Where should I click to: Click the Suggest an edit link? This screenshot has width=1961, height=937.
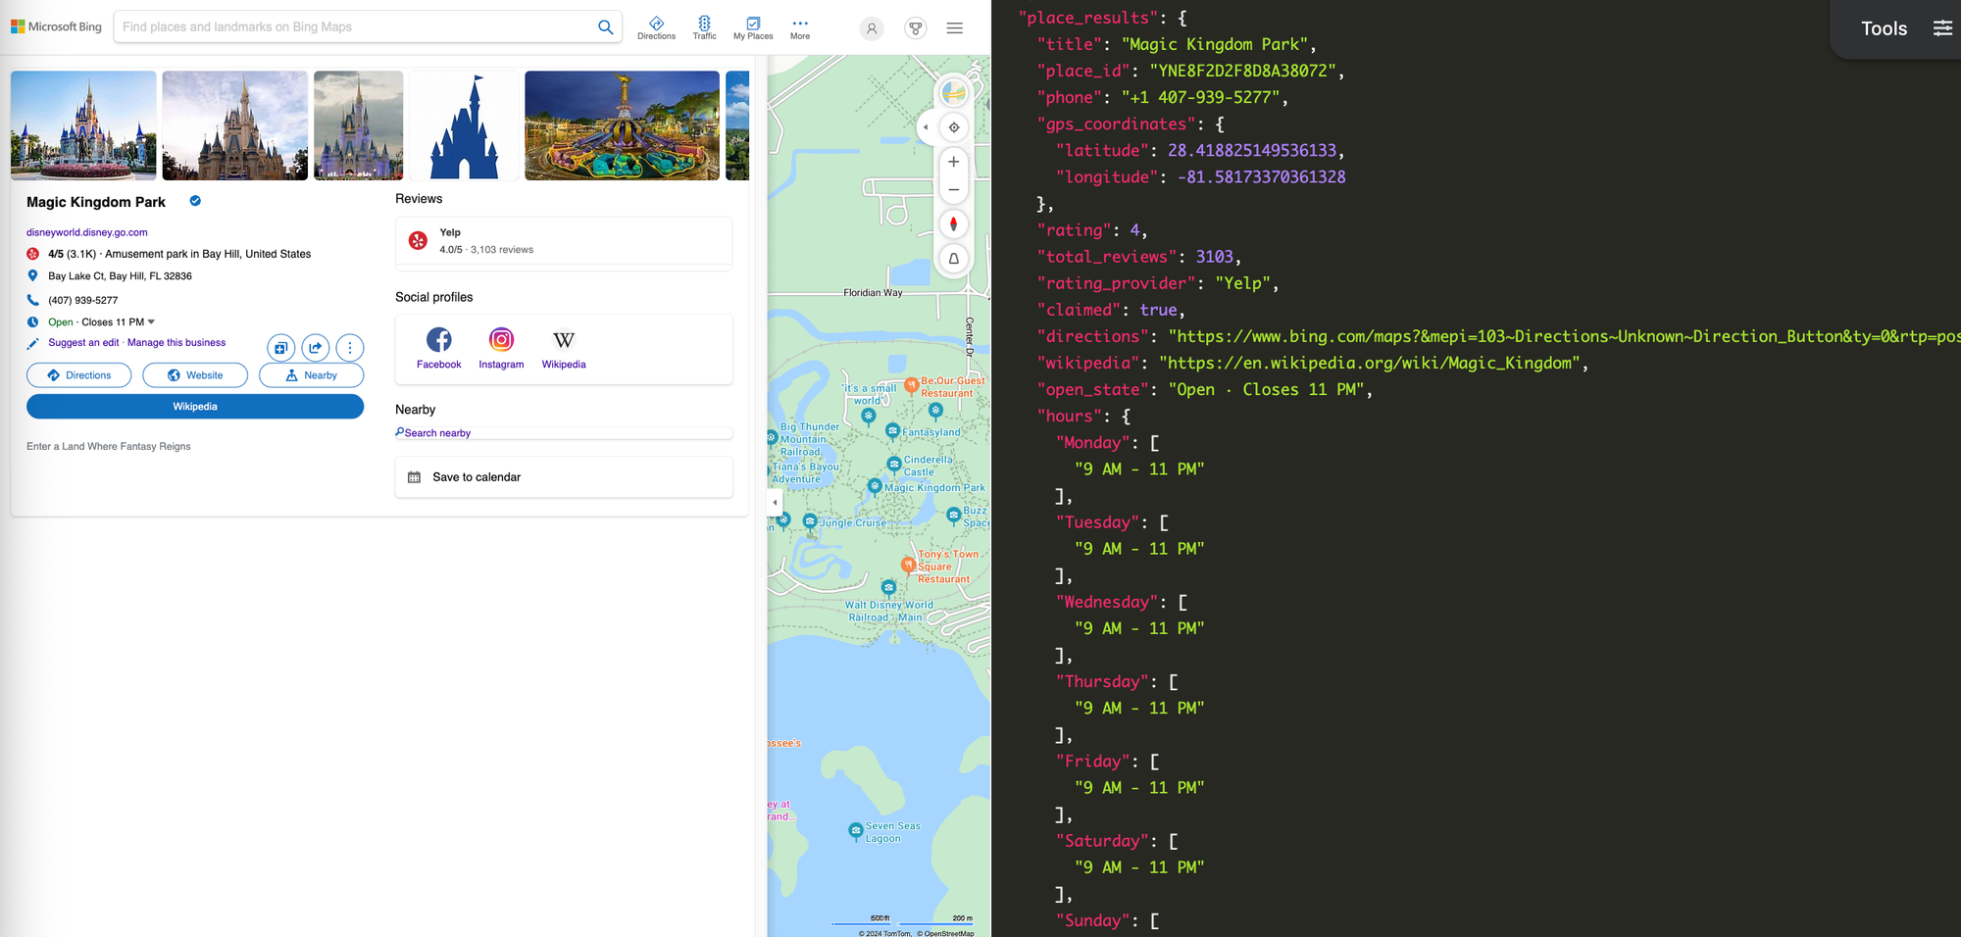pyautogui.click(x=83, y=343)
